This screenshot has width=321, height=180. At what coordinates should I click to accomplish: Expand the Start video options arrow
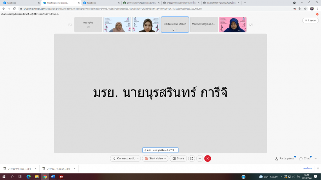[165, 159]
